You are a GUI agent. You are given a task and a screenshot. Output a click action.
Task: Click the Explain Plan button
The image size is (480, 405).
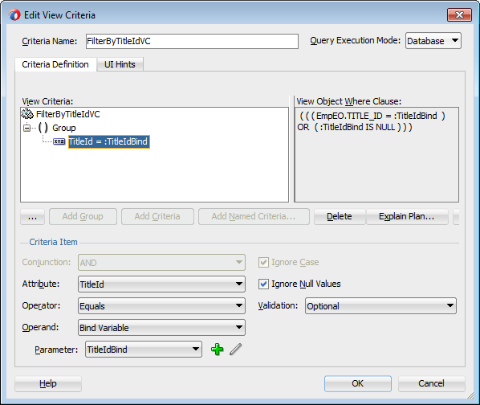tap(407, 217)
